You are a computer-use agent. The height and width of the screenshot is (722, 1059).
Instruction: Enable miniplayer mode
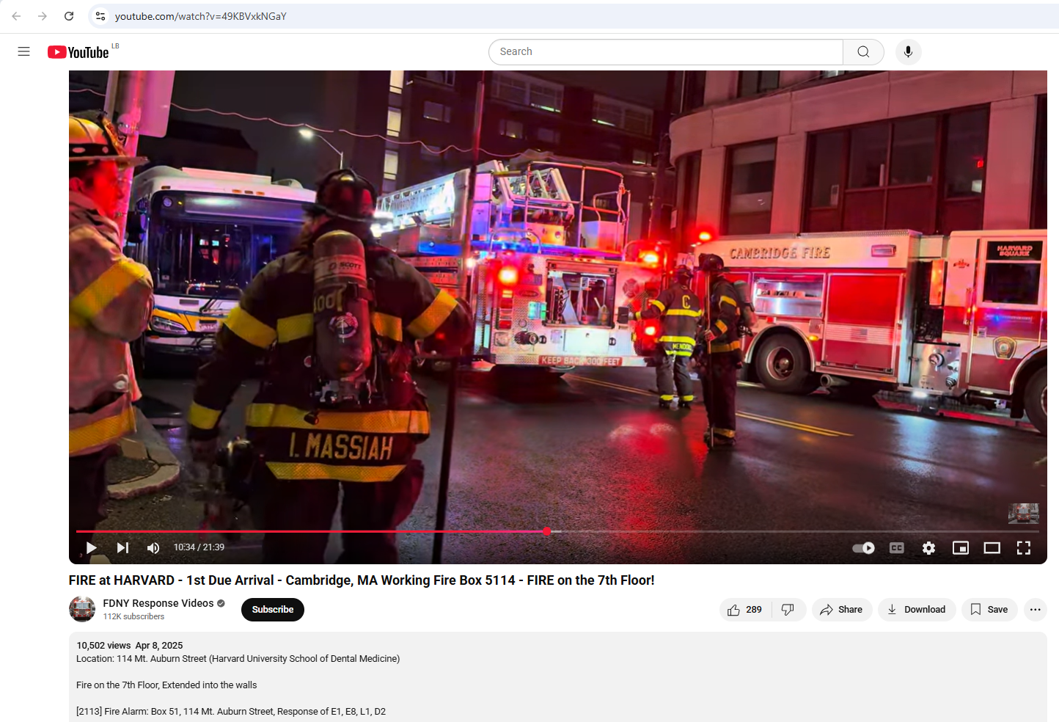coord(960,548)
